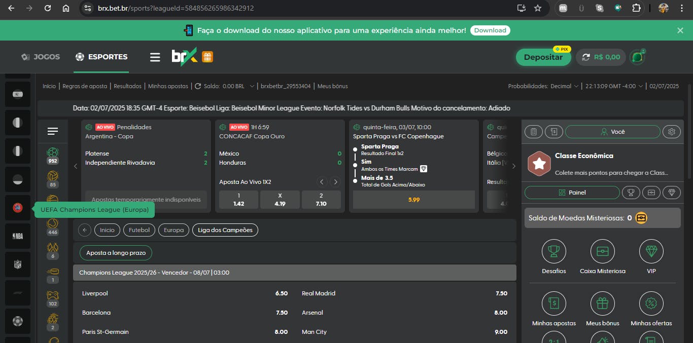Open the Caixa Misteriosa icon
Image resolution: width=693 pixels, height=343 pixels.
click(603, 251)
